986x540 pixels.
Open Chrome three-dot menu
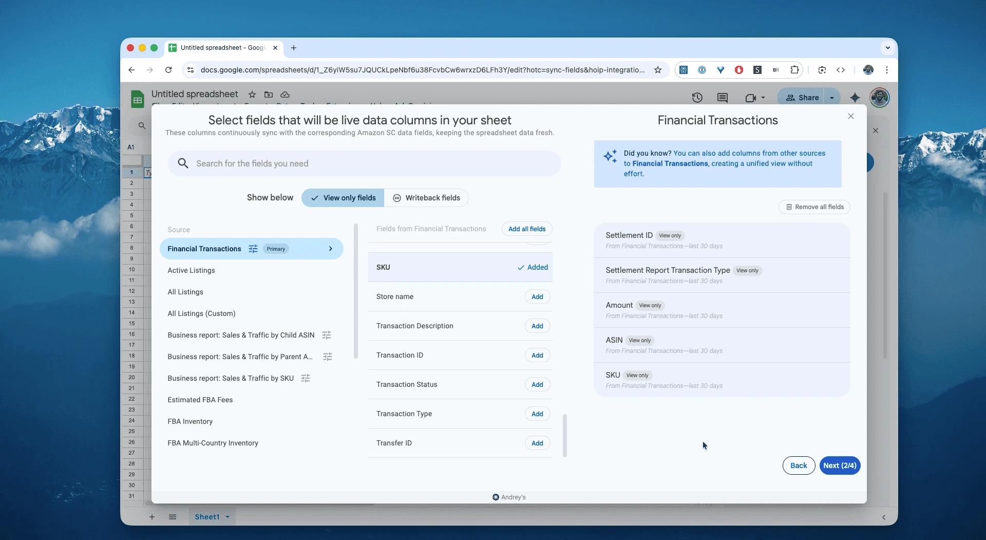coord(887,70)
